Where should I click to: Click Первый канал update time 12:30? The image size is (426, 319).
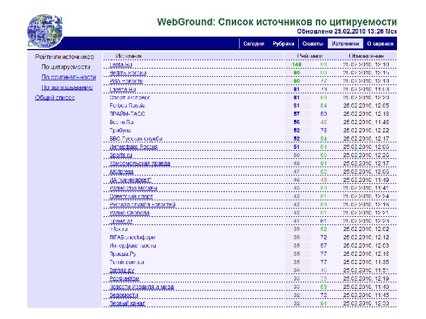[366, 303]
